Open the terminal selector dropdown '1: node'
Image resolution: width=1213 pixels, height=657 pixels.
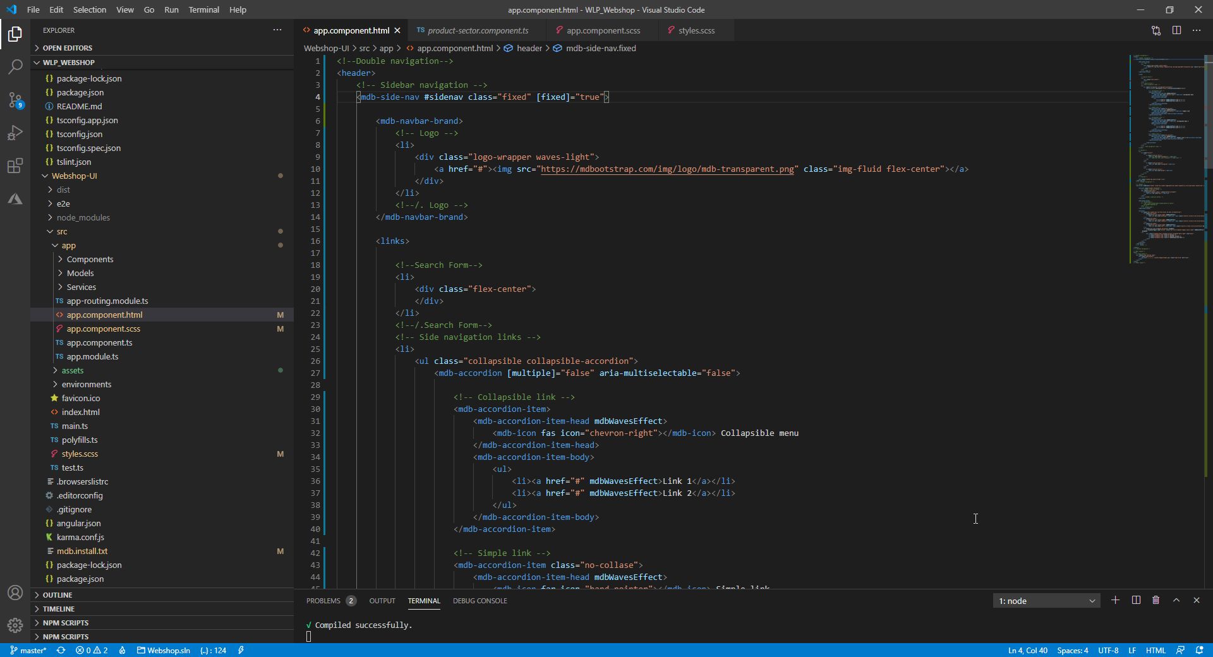pos(1046,601)
